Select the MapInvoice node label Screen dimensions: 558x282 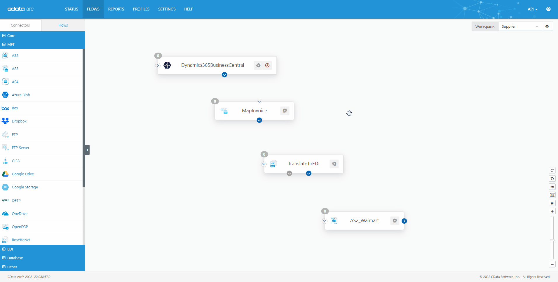pyautogui.click(x=254, y=111)
